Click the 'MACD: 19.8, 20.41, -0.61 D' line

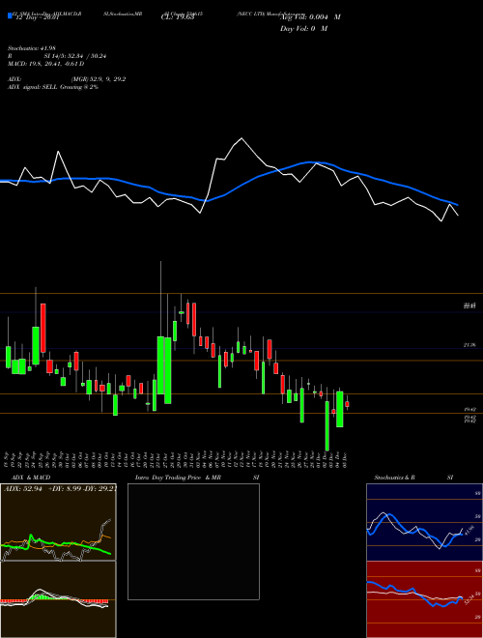pos(45,64)
